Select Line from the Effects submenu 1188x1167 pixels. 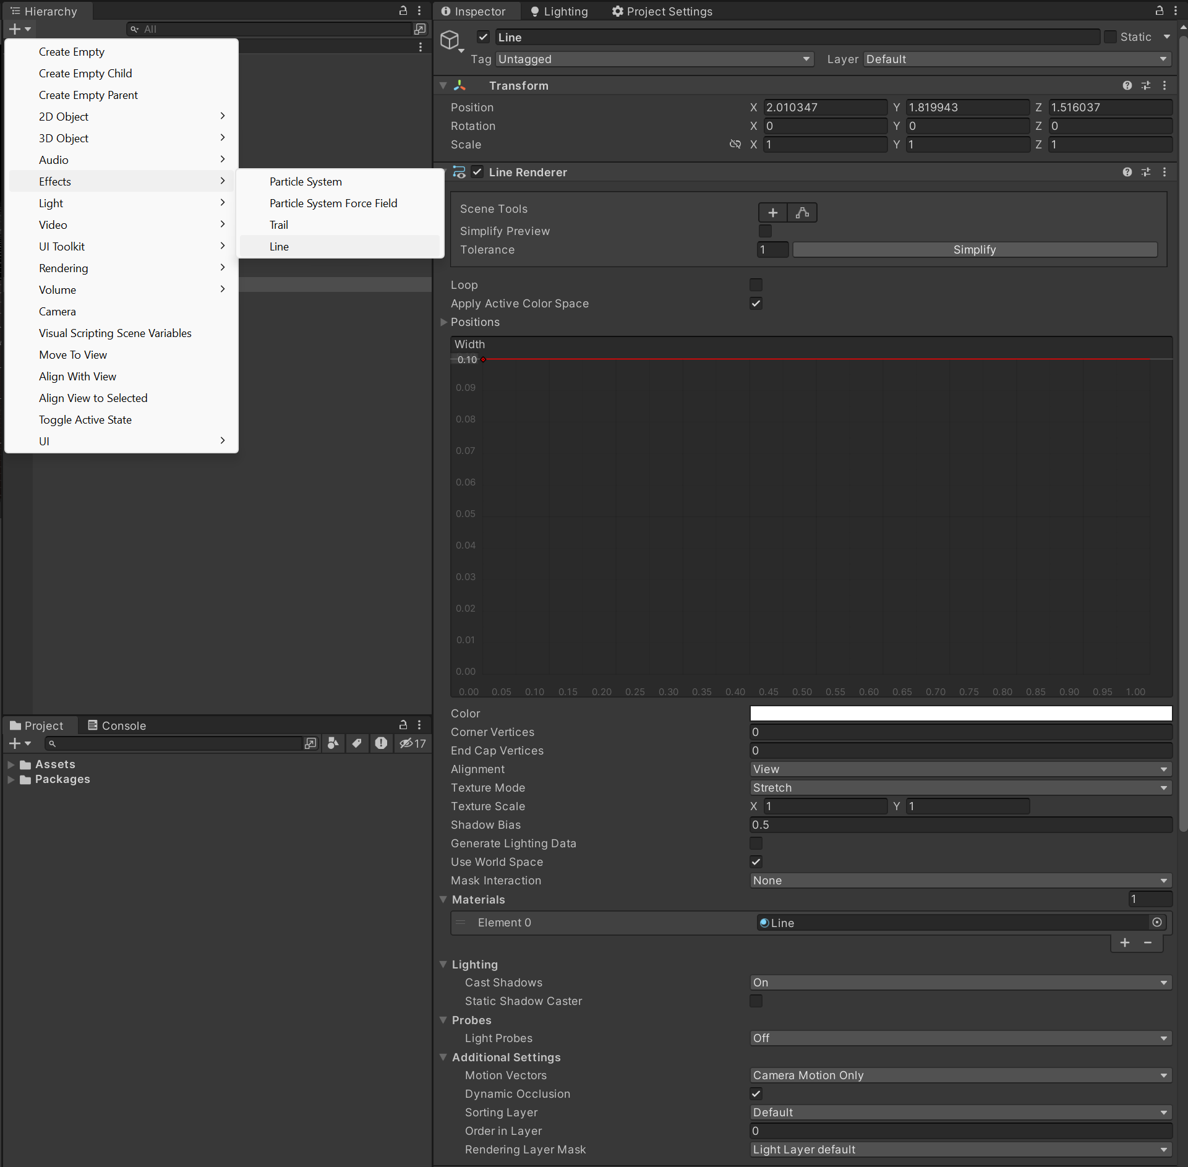(279, 246)
